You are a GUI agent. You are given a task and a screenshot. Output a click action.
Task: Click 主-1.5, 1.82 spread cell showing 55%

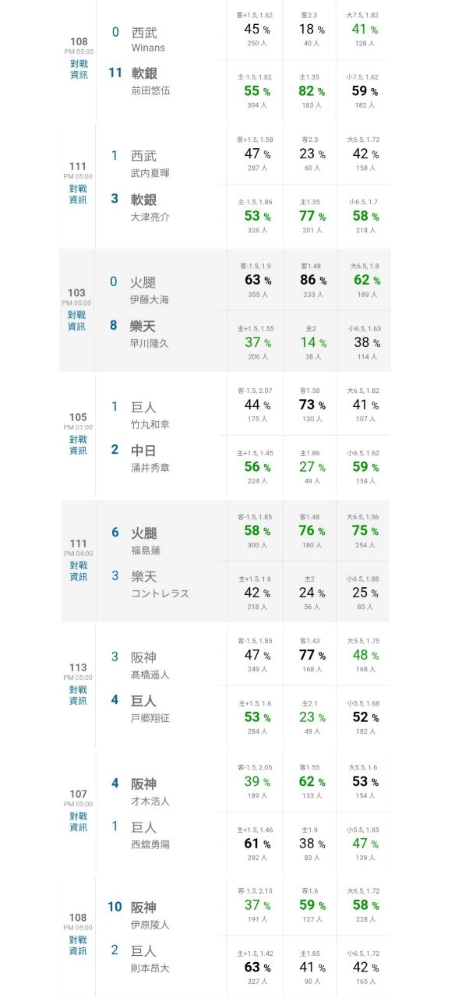tap(255, 91)
